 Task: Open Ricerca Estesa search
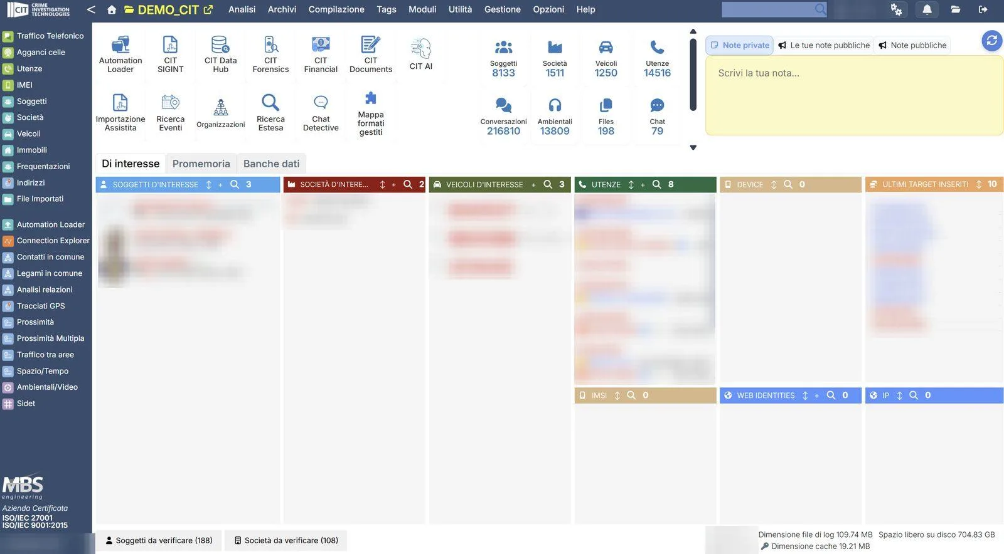point(270,113)
